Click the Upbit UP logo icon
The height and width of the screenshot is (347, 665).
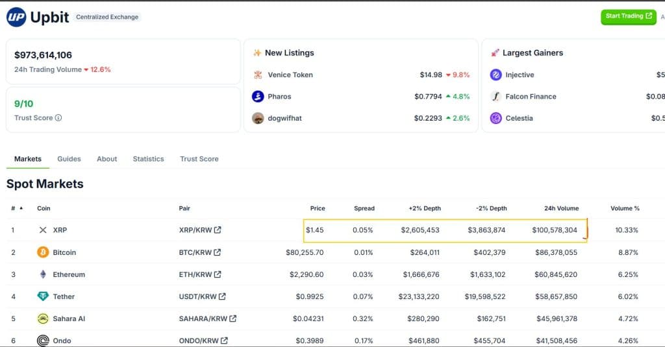pos(16,18)
